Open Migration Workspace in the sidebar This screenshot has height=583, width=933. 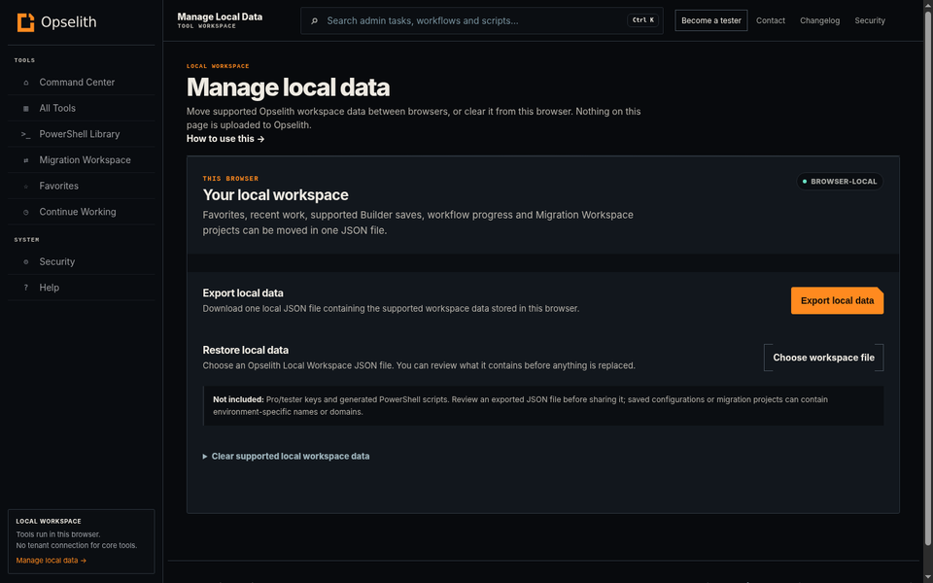tap(81, 160)
